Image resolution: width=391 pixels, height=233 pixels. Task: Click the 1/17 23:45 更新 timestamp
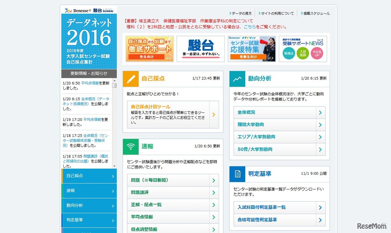tap(206, 78)
